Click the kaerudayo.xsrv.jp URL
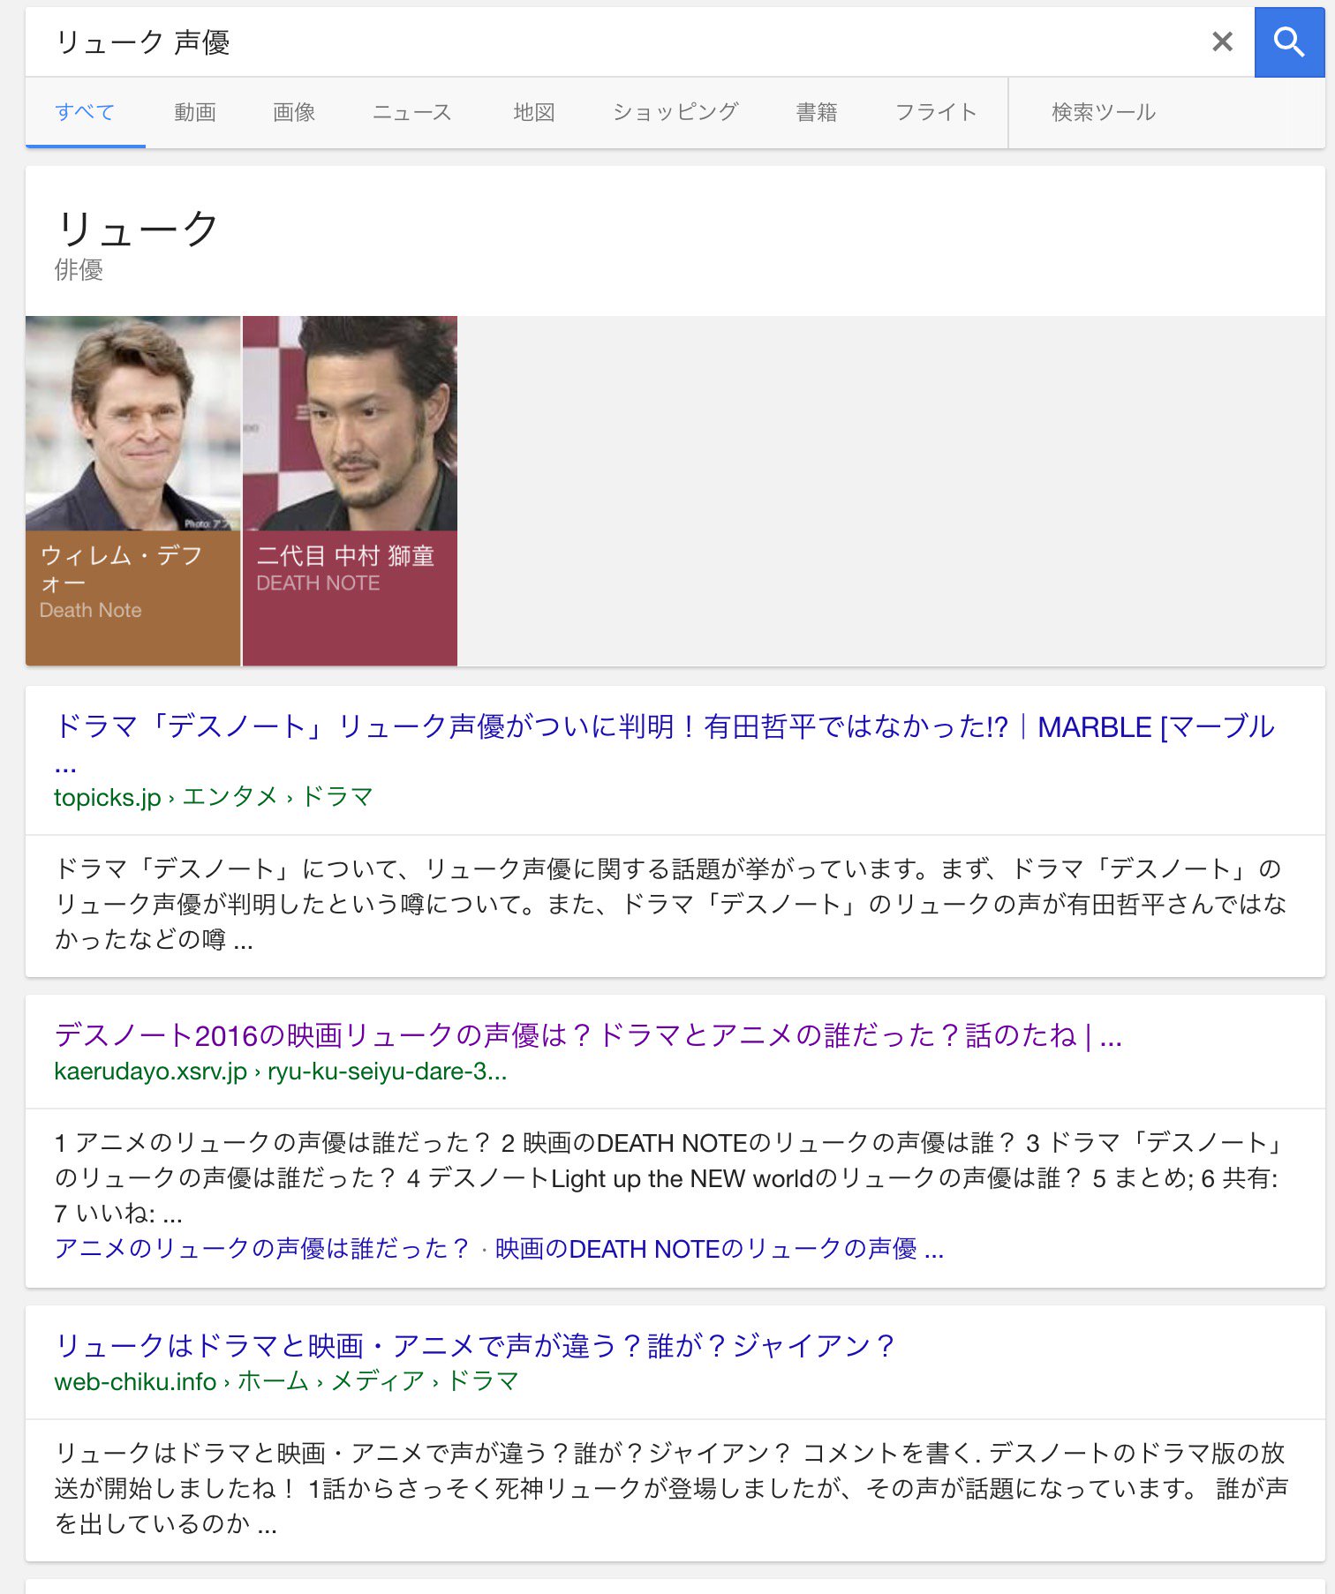Screen dimensions: 1335x1594 (281, 1071)
